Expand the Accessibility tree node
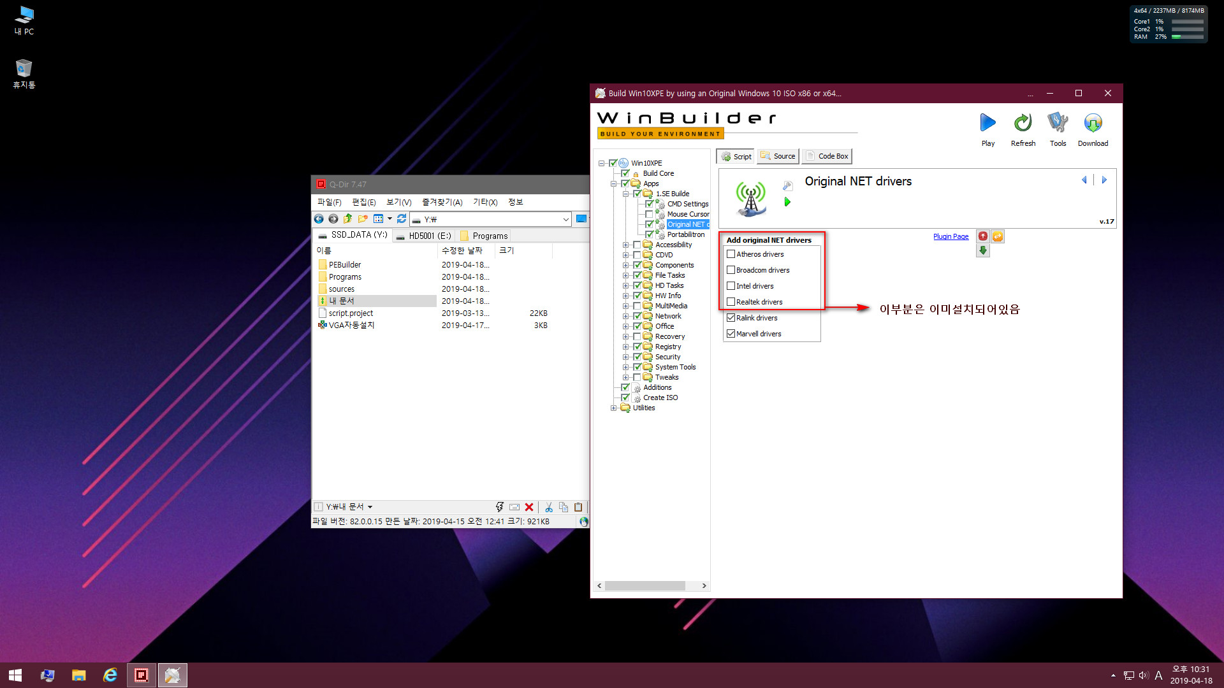The height and width of the screenshot is (688, 1224). (625, 245)
